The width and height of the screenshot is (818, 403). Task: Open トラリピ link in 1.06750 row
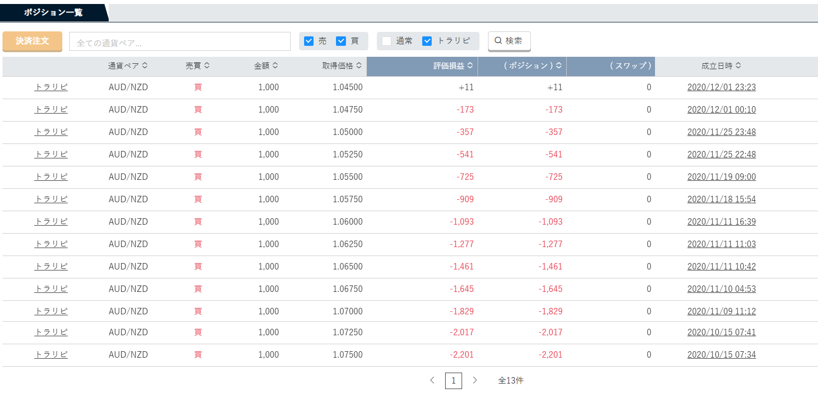point(51,289)
